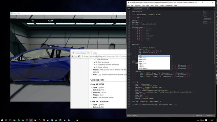Click the browser Forward arrow
This screenshot has height=122, width=217.
coord(76,56)
